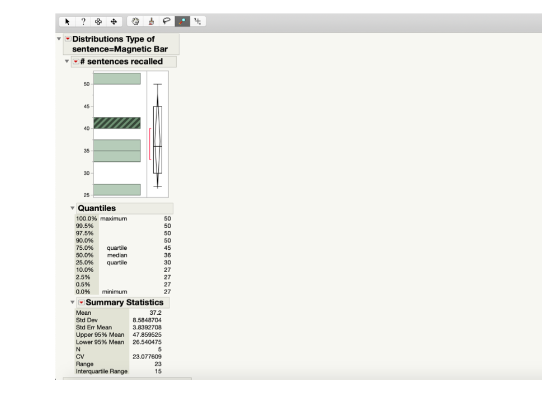
Task: Collapse the Quantiles section
Action: 72,208
